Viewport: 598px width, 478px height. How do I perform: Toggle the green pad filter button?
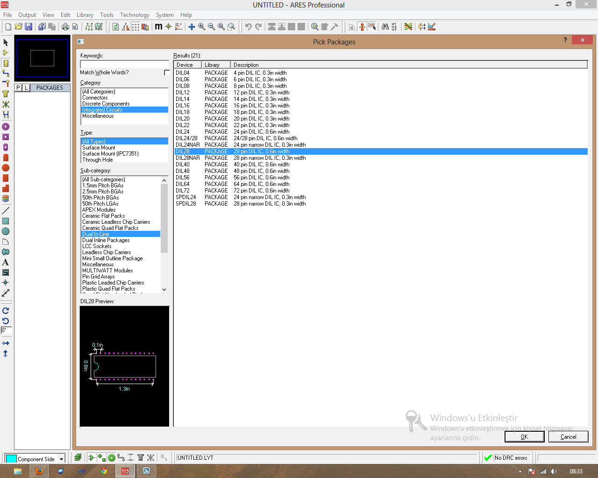click(x=101, y=457)
